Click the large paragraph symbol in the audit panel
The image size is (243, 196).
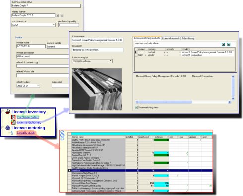pyautogui.click(x=62, y=135)
